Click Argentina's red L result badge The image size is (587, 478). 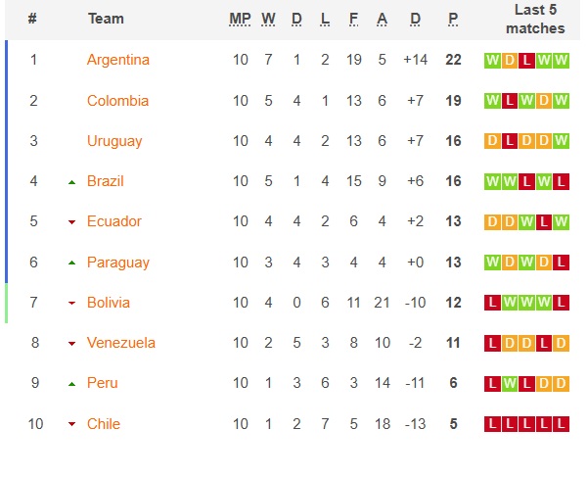tap(526, 61)
